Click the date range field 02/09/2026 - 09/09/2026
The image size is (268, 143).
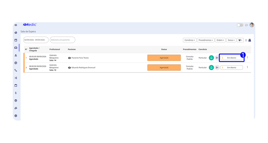36,40
